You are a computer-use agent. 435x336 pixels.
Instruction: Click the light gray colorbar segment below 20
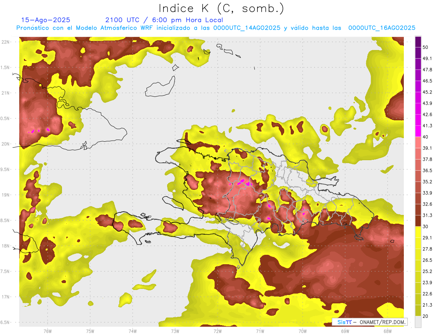coord(418,322)
